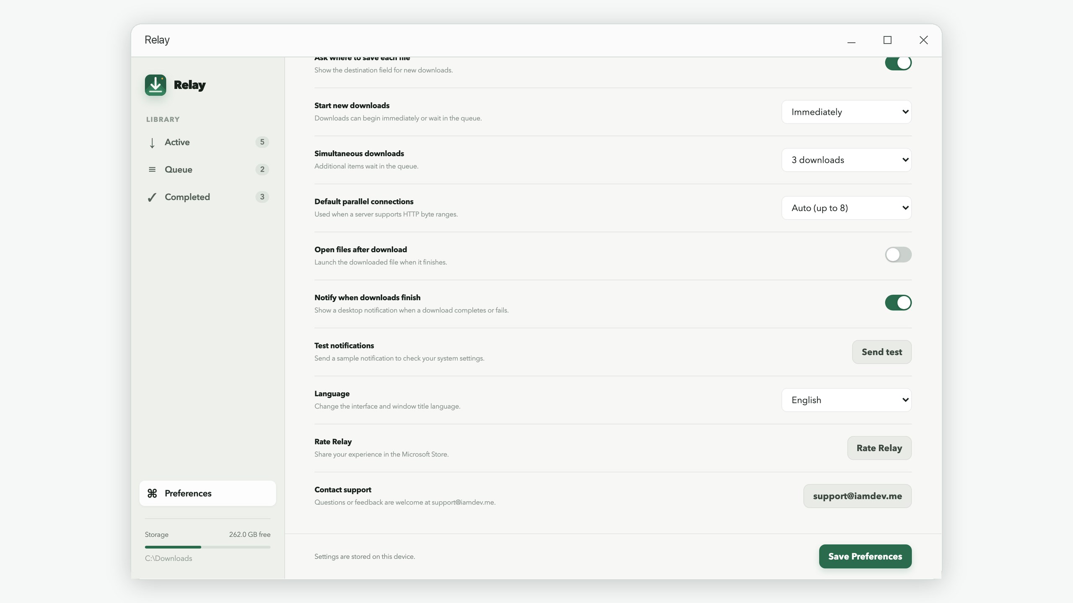Click the 262.0 GB free label
Image resolution: width=1073 pixels, height=603 pixels.
[250, 535]
